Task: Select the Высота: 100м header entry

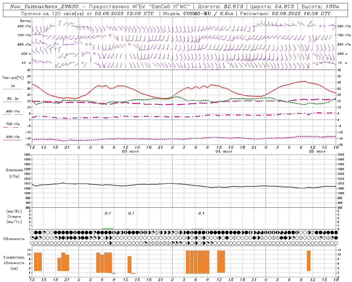Action: [x=320, y=7]
